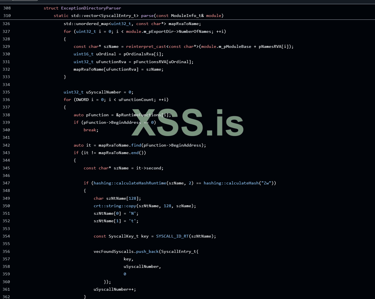Click the 'hashing::calculateHashRuntime' condition line

(x=180, y=183)
